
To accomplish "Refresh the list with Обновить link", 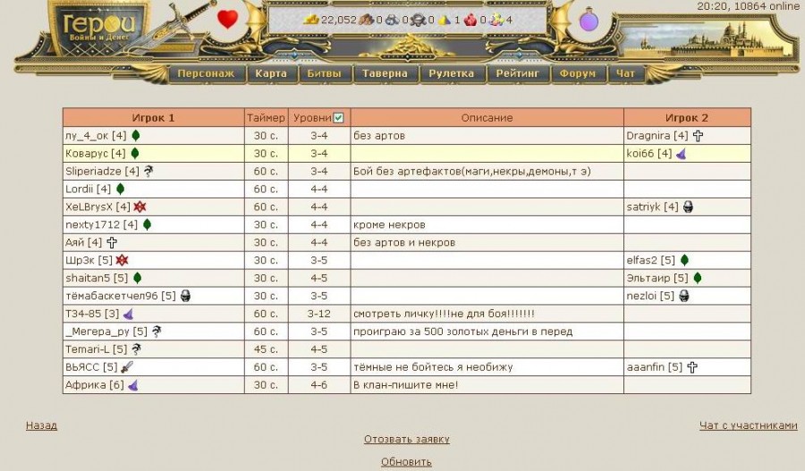I will click(x=406, y=462).
